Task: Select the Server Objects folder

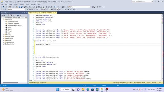Action: coord(10,37)
